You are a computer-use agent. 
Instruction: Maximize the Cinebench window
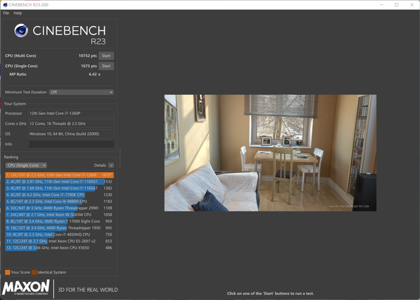(x=396, y=4)
